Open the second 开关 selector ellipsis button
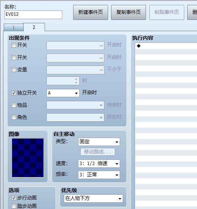Image resolution: width=197 pixels, height=209 pixels. pyautogui.click(x=101, y=58)
